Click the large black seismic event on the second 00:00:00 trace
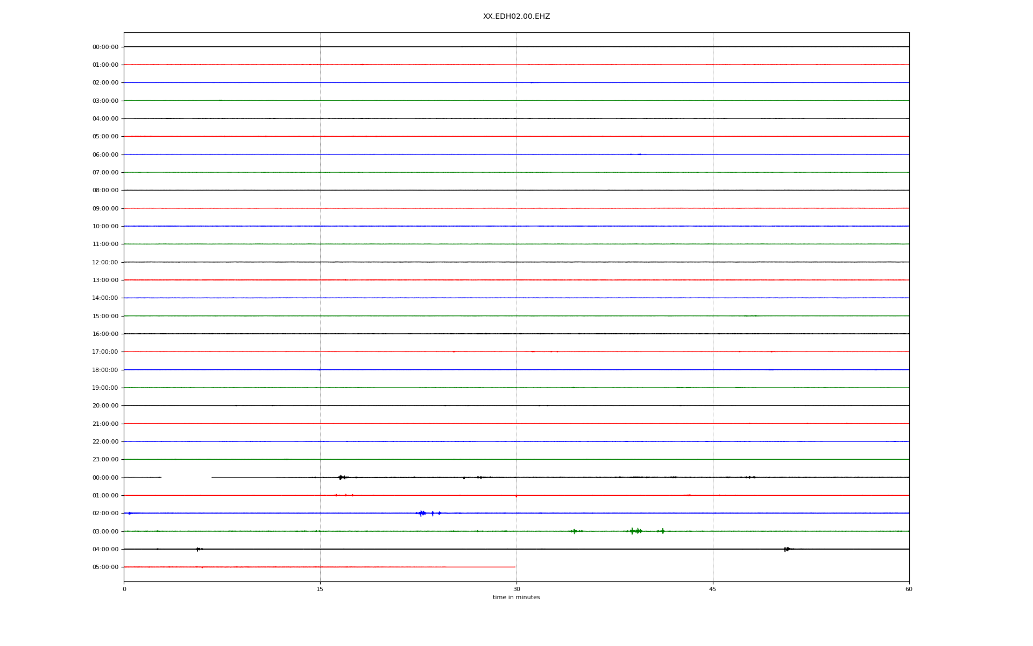 pos(341,478)
